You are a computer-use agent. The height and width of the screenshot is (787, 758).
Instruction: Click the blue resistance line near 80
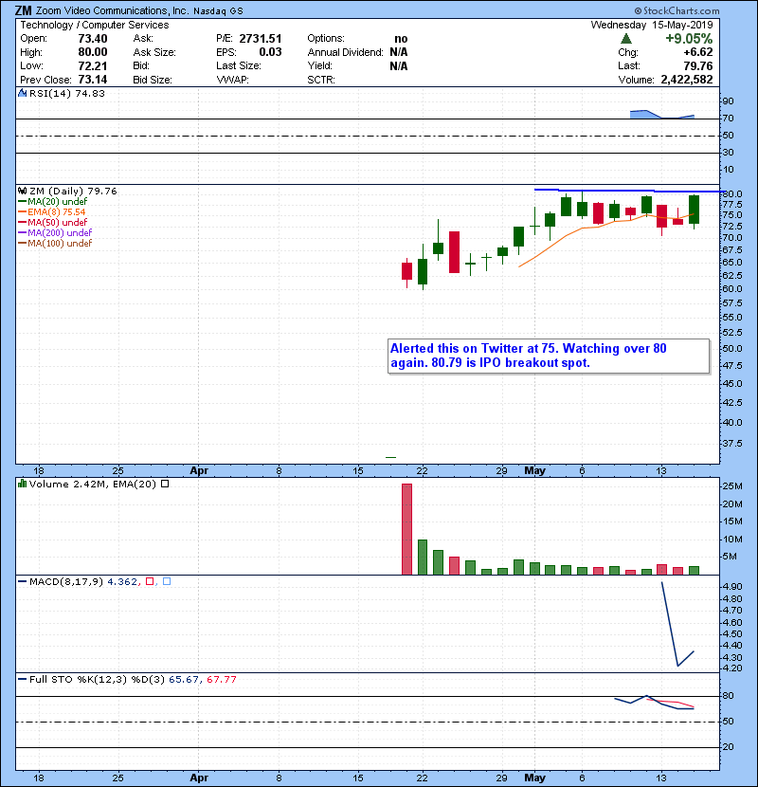tap(629, 191)
